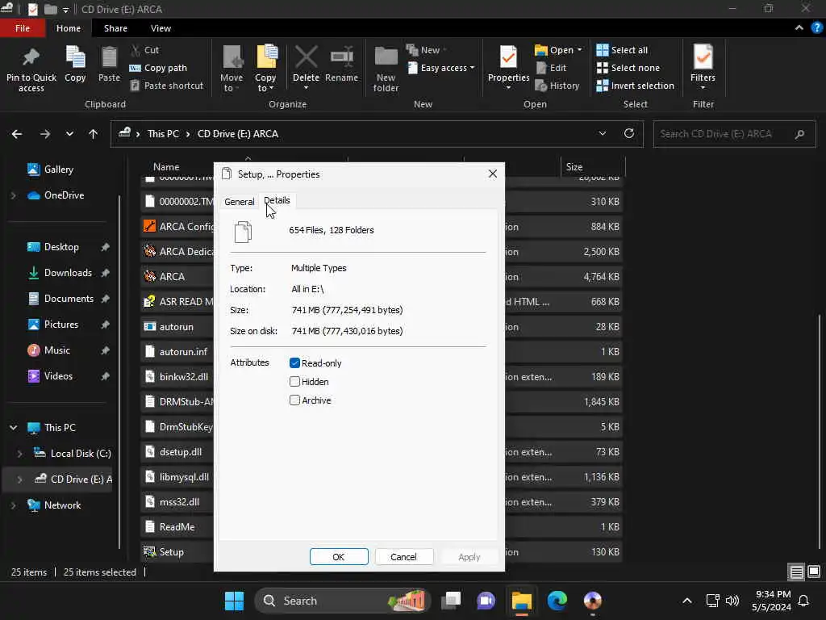Click Select all in the ribbon
Screen dimensions: 826x620
622,50
